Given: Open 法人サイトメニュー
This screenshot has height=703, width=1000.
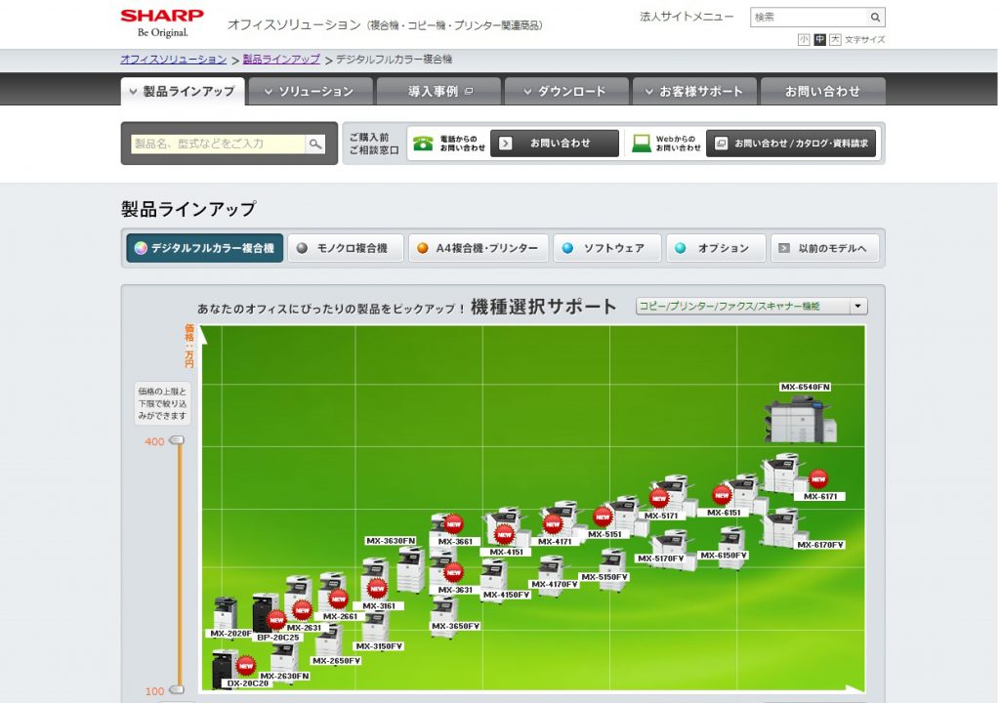Looking at the screenshot, I should (x=687, y=17).
